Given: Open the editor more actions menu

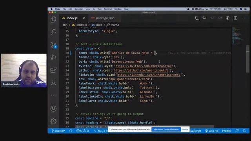Looking at the screenshot, I should [243, 18].
